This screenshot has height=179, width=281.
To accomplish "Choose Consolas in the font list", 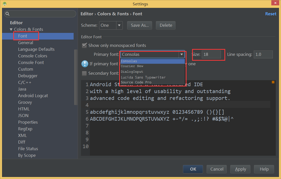I will 153,61.
